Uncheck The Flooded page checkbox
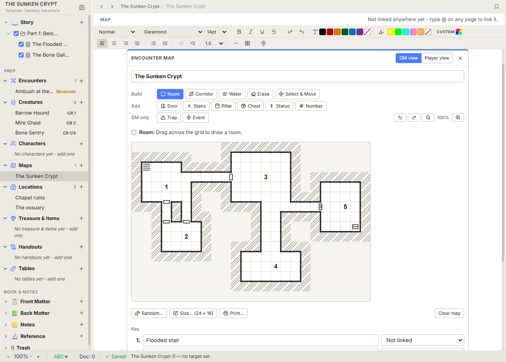506x362 pixels. pyautogui.click(x=21, y=44)
